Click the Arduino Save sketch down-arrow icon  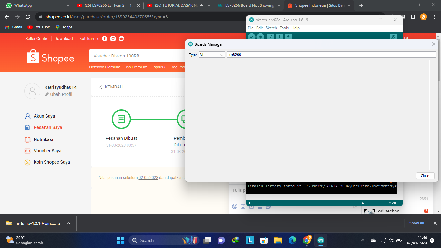288,36
